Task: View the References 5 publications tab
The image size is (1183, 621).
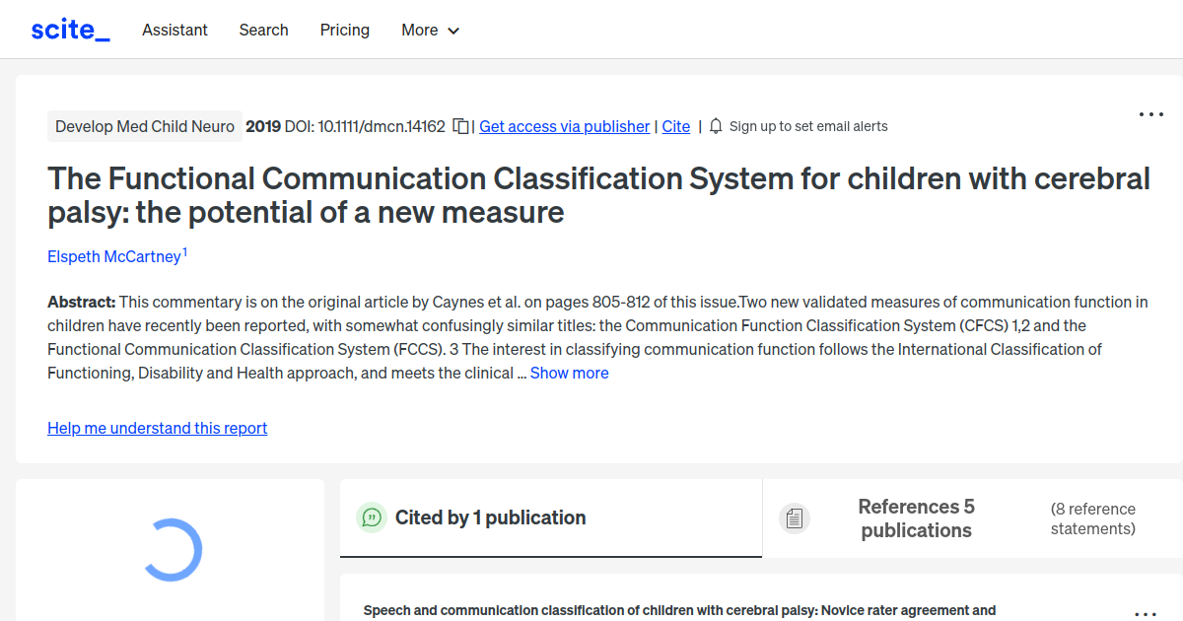Action: 916,518
